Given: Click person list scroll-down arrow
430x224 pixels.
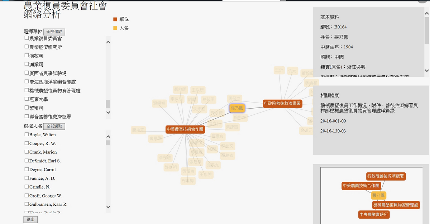Looking at the screenshot, I should 108,207.
